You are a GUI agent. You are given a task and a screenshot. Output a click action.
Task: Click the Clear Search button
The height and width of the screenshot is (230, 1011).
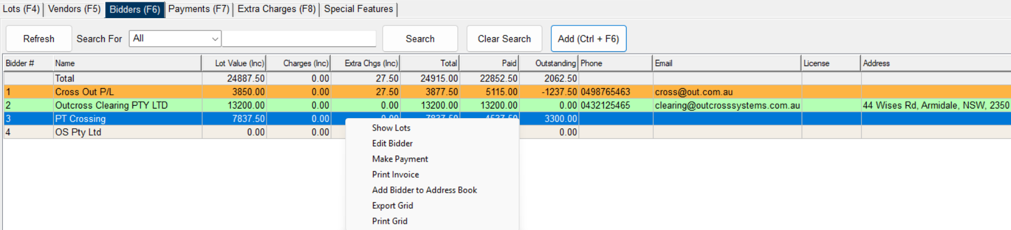tap(504, 39)
